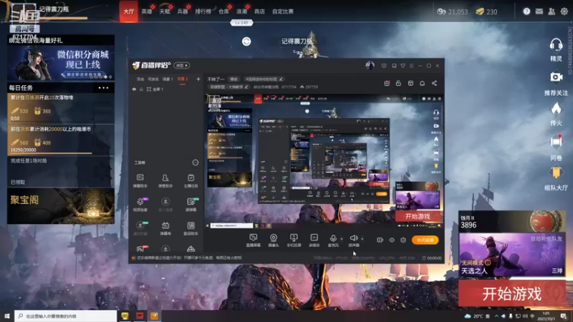Screen dimensions: 573x322
Task: Add a new scene with the plus button
Action: point(198,79)
